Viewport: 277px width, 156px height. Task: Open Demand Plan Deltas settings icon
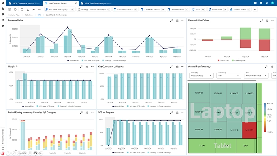(267, 21)
